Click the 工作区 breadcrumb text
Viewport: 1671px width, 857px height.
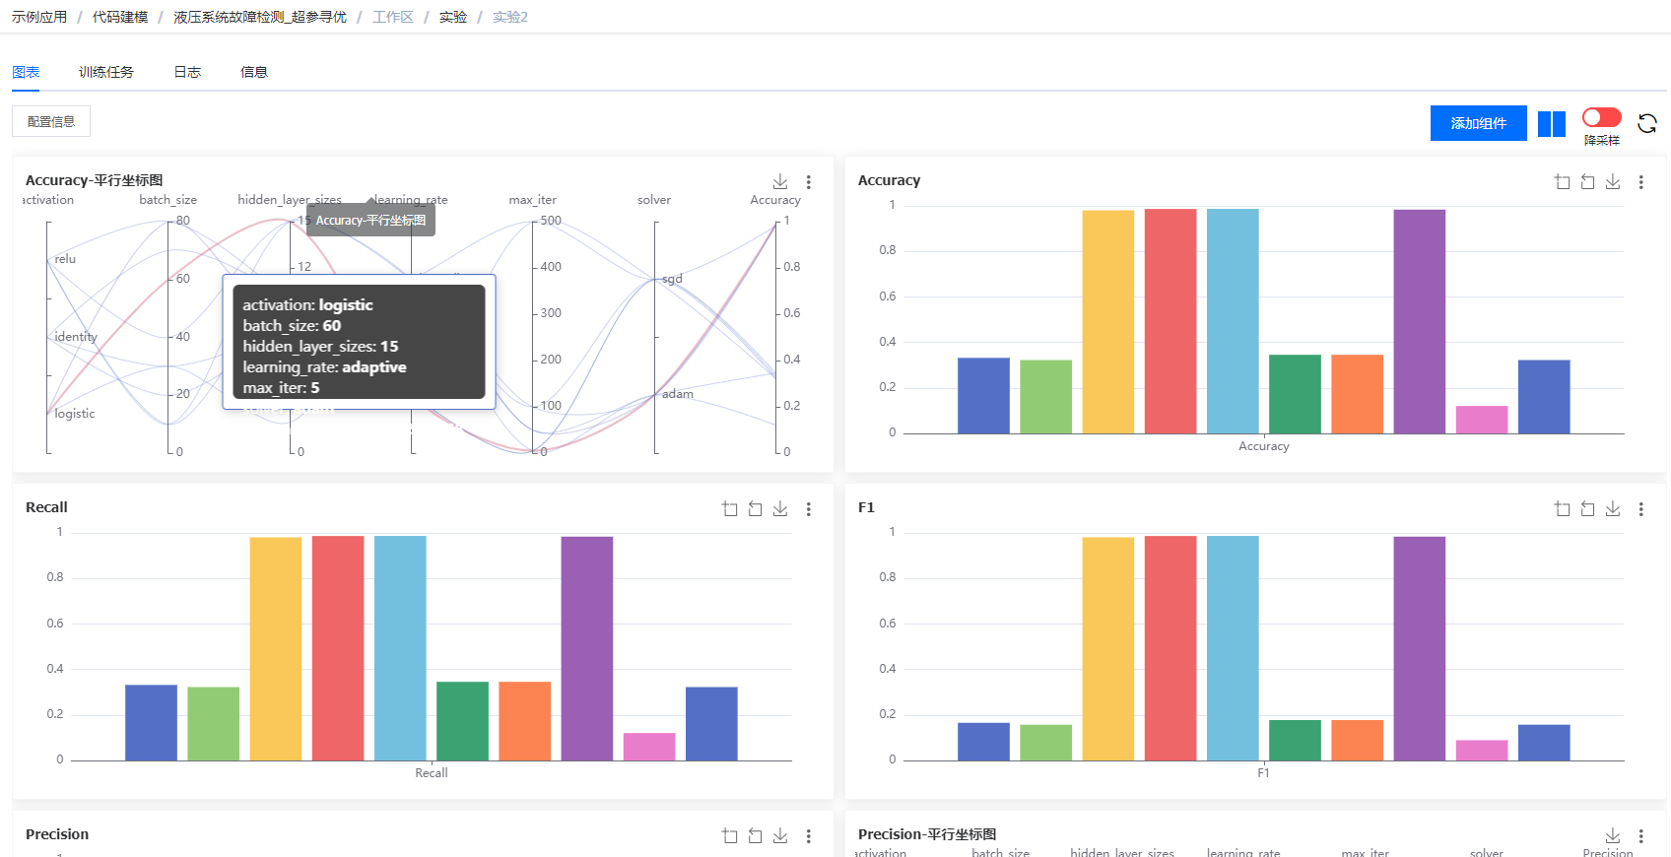click(x=393, y=17)
